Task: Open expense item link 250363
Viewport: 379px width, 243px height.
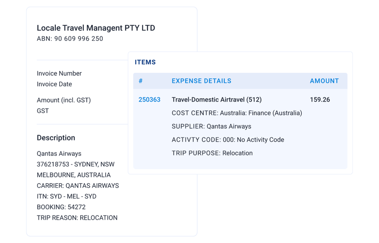Action: [149, 100]
